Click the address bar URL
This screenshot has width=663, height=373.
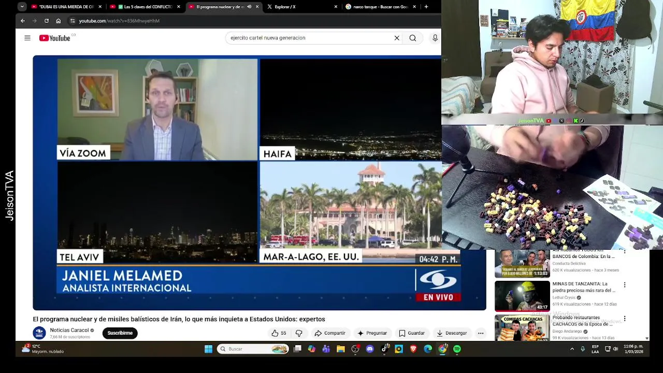(x=119, y=21)
